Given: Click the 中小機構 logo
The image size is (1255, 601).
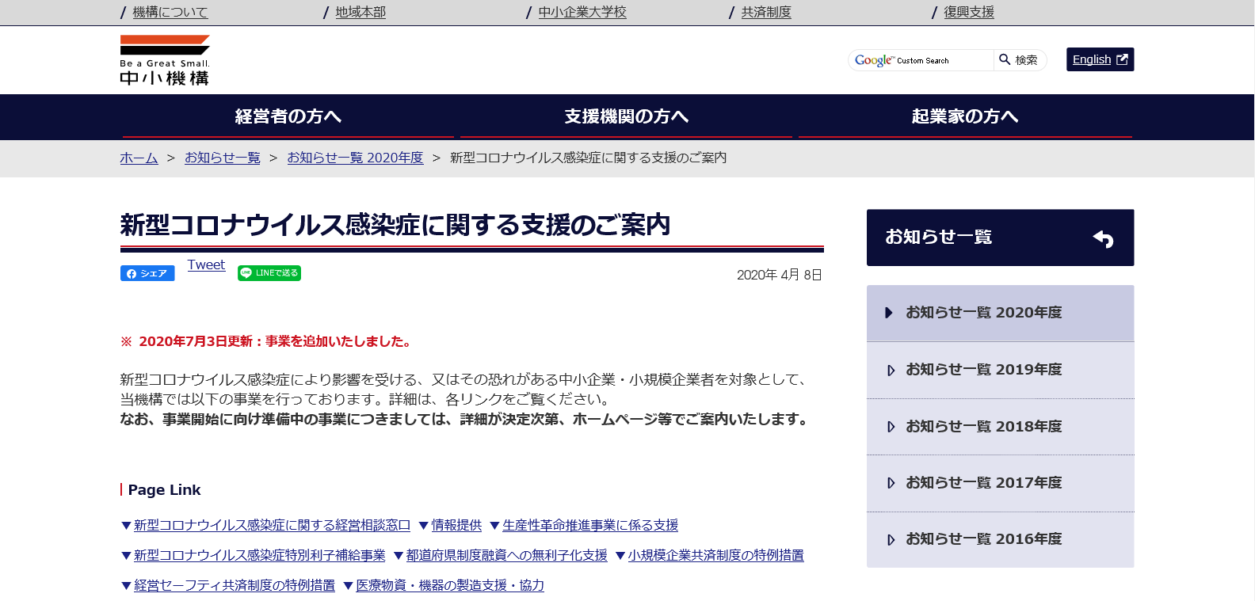Looking at the screenshot, I should [165, 60].
